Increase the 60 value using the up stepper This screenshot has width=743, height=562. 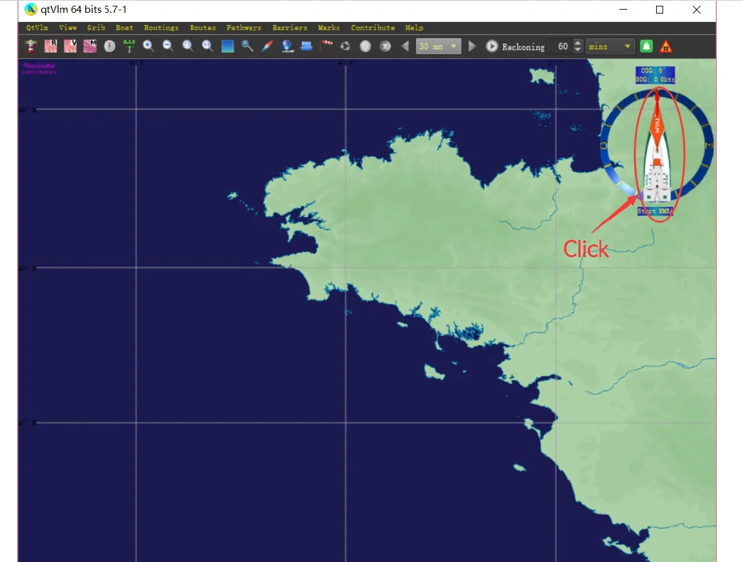pyautogui.click(x=578, y=43)
